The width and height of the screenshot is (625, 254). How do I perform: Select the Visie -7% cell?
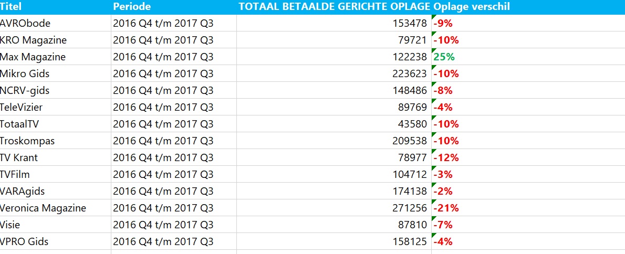pyautogui.click(x=528, y=225)
